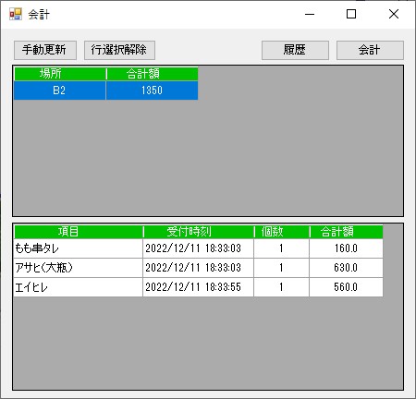Select the B2 location cell
The height and width of the screenshot is (399, 416).
(59, 91)
